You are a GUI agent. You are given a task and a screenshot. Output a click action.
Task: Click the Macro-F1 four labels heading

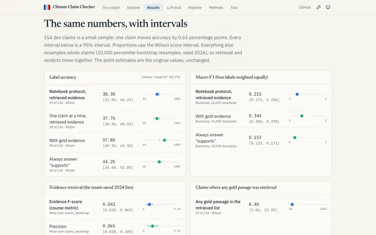click(x=232, y=77)
